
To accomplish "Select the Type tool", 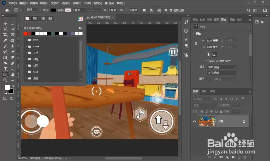I will tap(5, 69).
